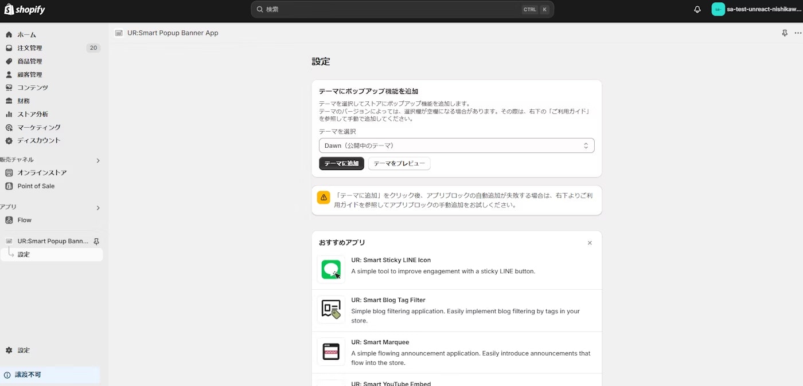
Task: Open the store account avatar
Action: pyautogui.click(x=718, y=9)
